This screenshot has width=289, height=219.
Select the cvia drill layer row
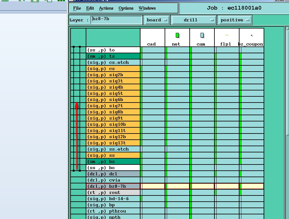tap(113, 180)
